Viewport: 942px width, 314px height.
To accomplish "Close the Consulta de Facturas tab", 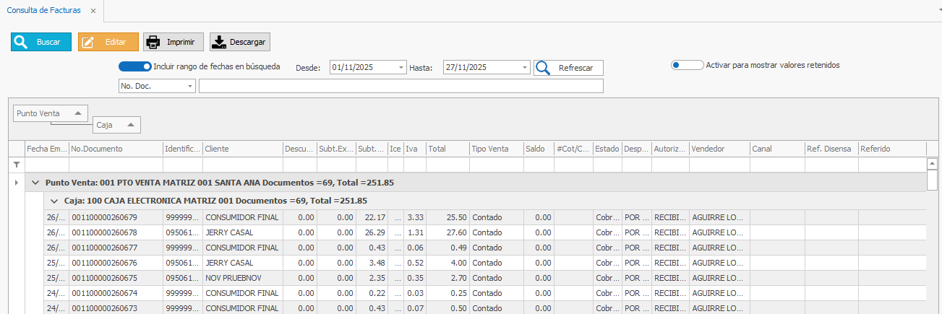I will pos(93,11).
